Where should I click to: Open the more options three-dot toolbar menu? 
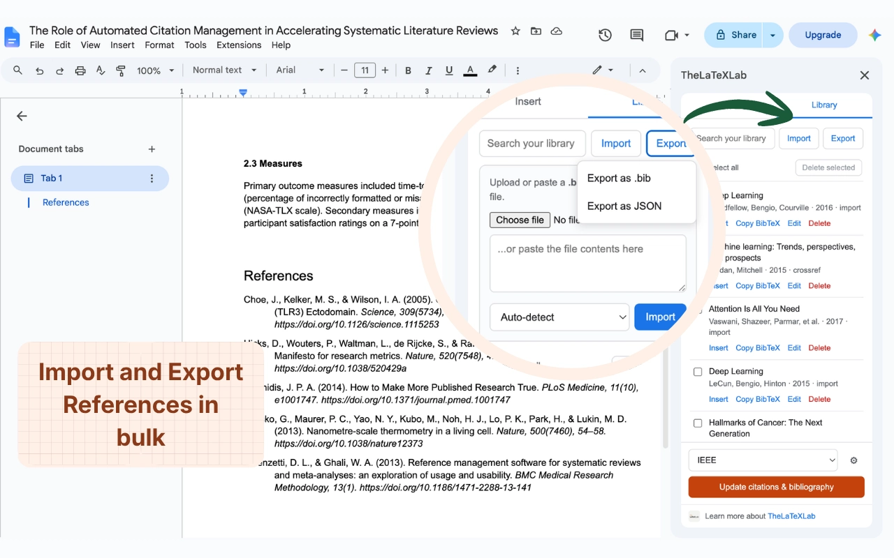coord(518,70)
